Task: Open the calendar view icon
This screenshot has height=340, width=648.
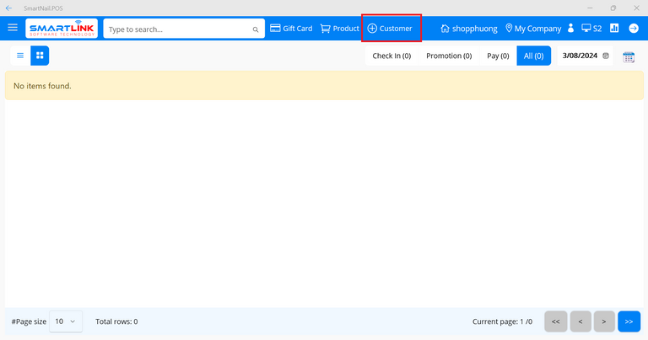Action: tap(629, 56)
